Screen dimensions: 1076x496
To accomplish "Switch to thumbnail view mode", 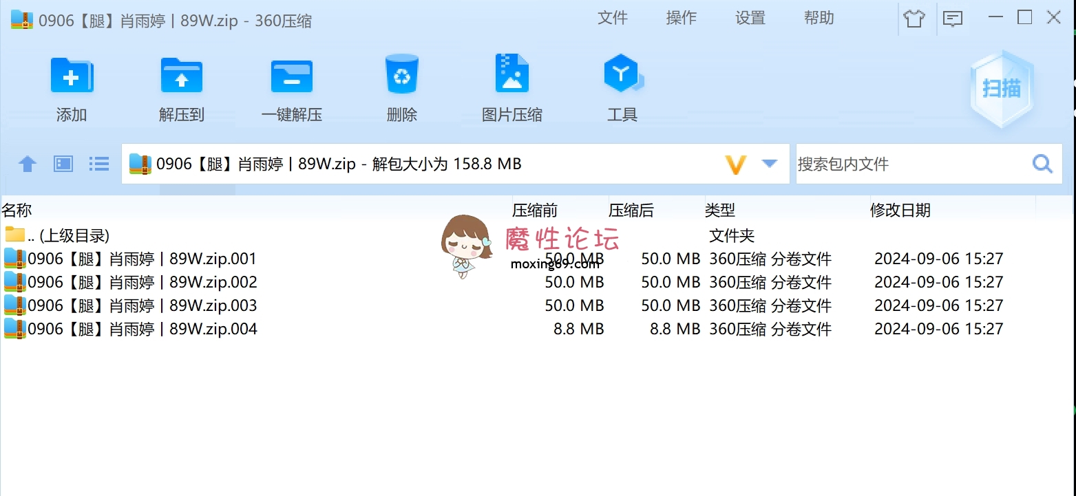I will 63,164.
